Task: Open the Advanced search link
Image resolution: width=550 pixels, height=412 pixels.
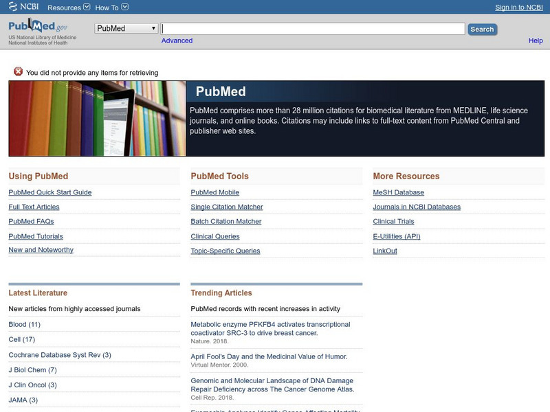Action: 177,41
